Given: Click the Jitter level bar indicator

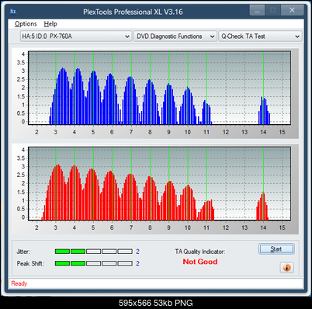Looking at the screenshot, I should tap(94, 252).
